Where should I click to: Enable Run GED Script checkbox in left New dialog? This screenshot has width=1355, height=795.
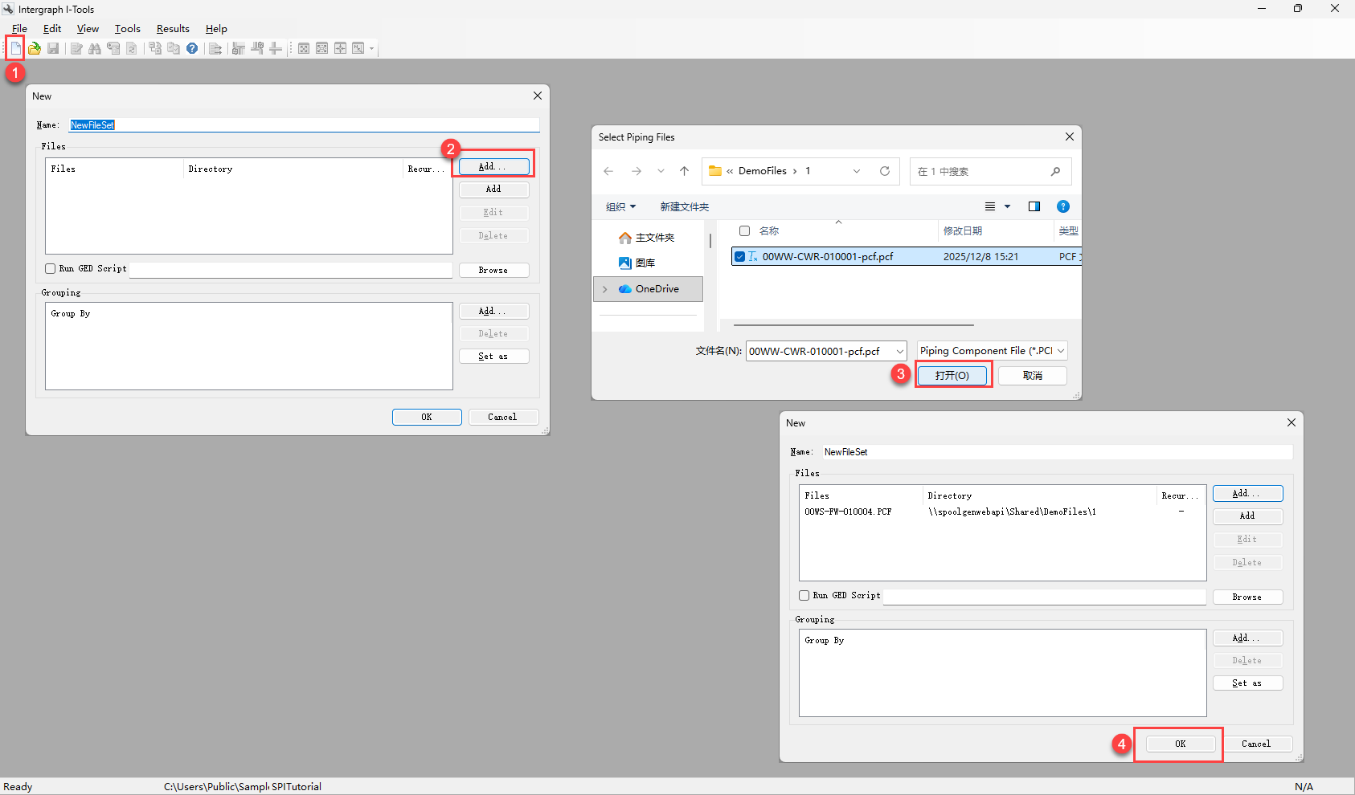[x=51, y=269]
